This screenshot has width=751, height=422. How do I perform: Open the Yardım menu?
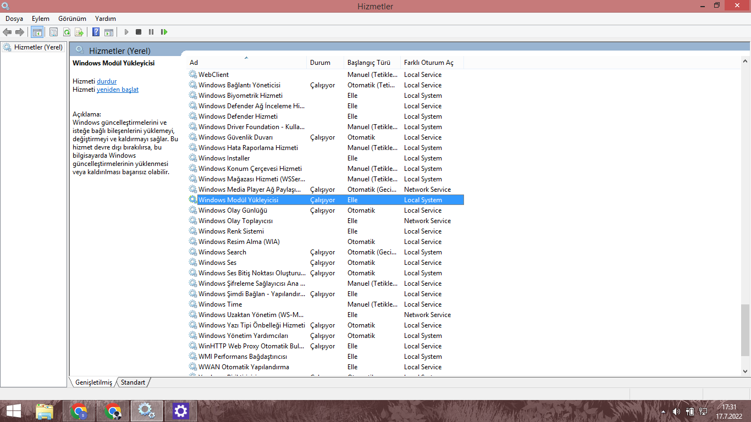(x=105, y=18)
